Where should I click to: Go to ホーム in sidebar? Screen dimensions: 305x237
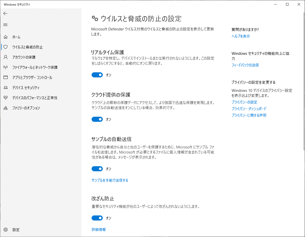tap(41, 37)
